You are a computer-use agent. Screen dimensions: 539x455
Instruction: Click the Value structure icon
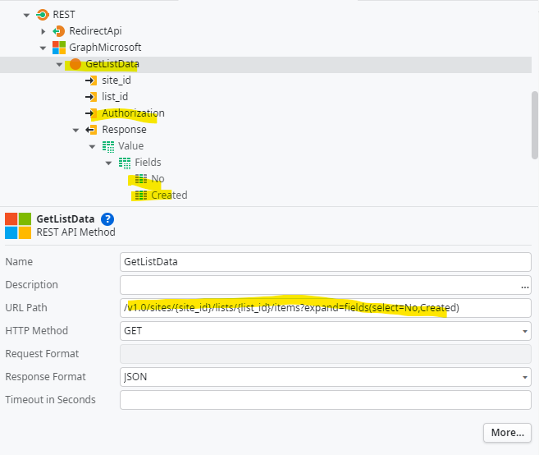(x=108, y=146)
